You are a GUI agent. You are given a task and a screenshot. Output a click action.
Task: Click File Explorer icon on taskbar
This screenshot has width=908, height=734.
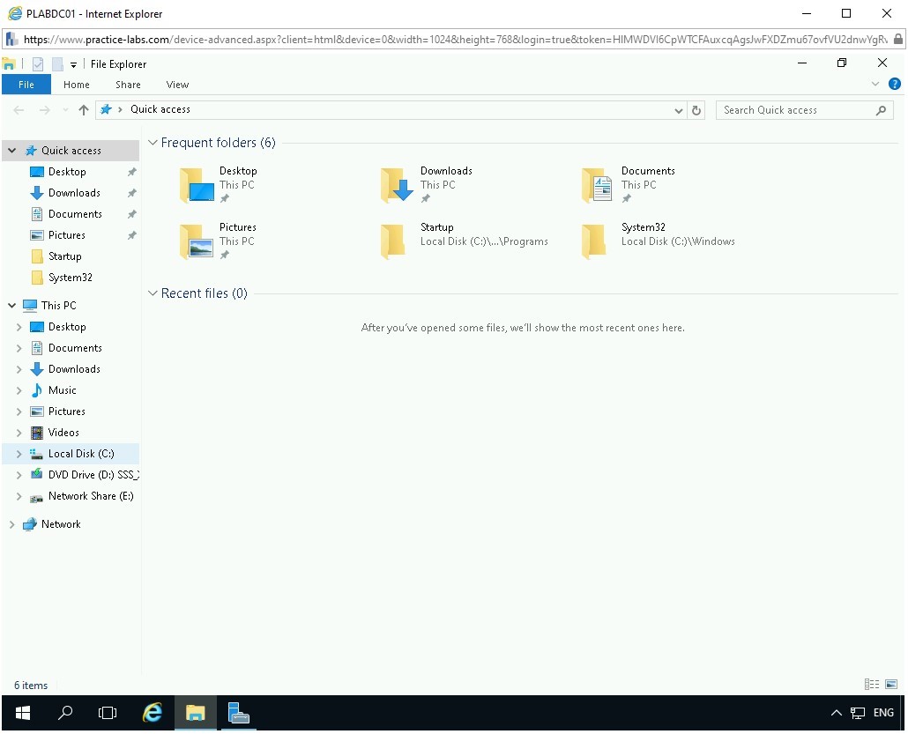pos(195,713)
